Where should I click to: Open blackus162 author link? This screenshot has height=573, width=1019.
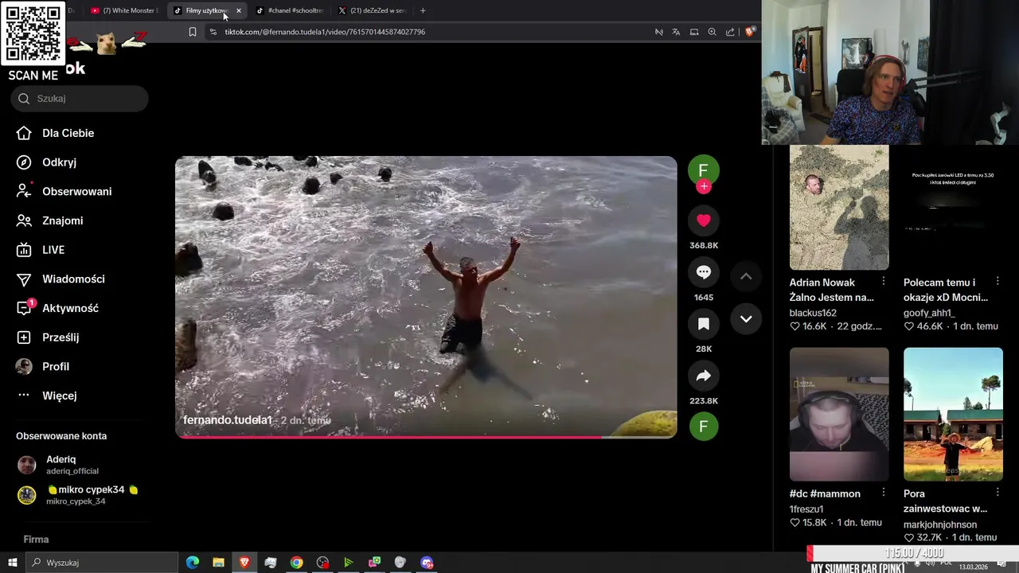pyautogui.click(x=813, y=313)
